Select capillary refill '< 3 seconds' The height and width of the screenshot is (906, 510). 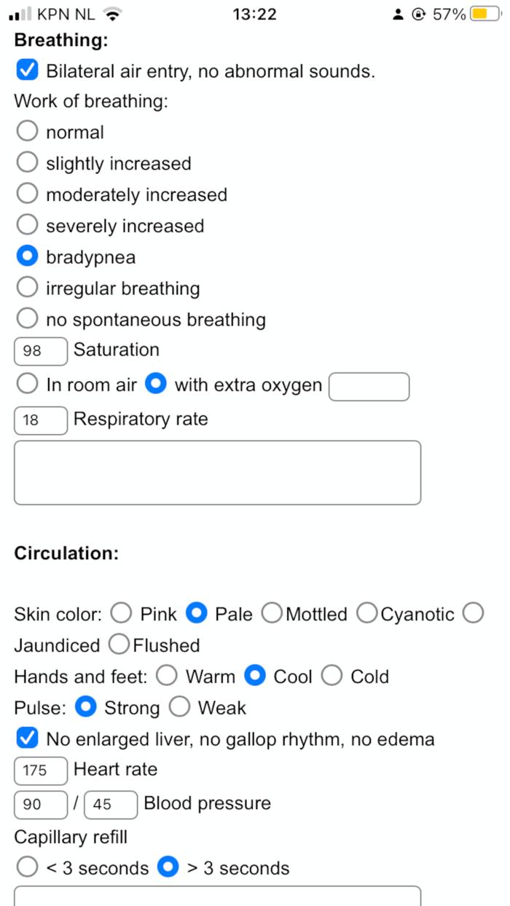(27, 867)
